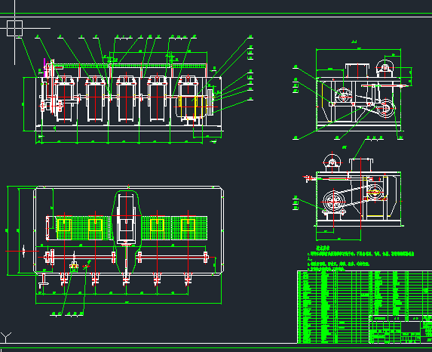
Task: Click the magenta marker in front elevation
Action: [x=44, y=67]
